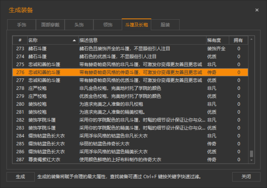
Task: Click the scrollbar down arrow
Action: [251, 160]
